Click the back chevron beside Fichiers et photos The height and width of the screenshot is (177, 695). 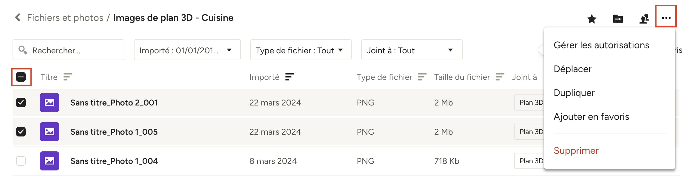pos(18,17)
